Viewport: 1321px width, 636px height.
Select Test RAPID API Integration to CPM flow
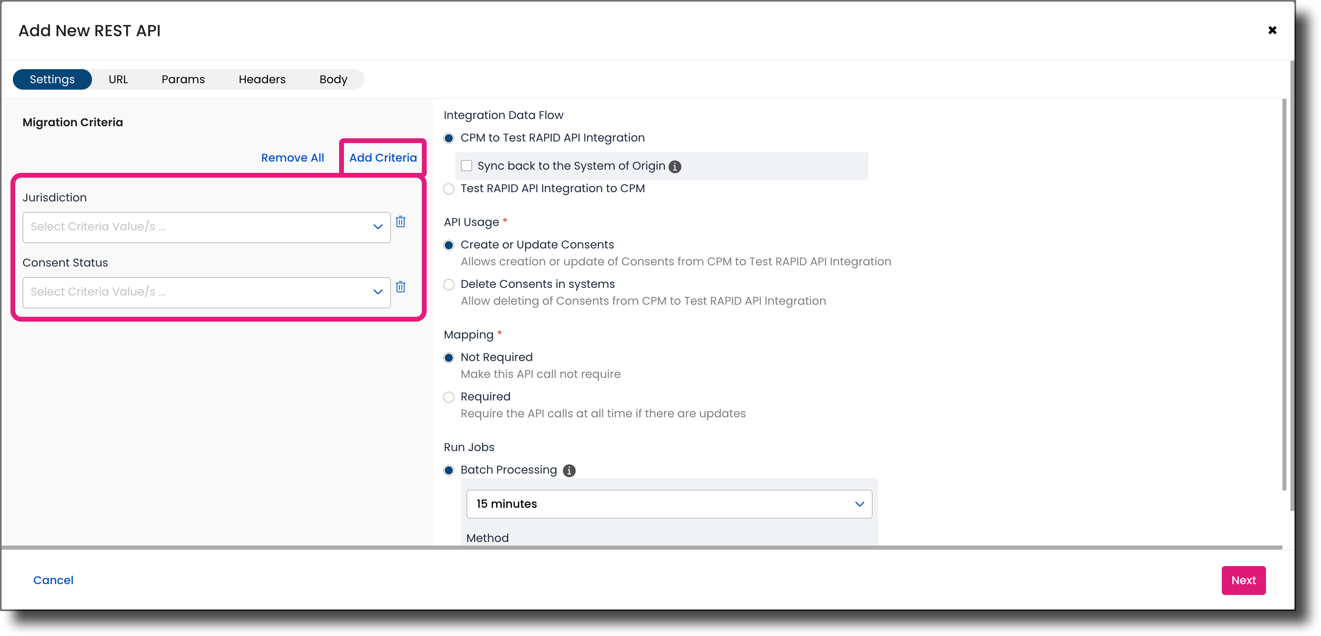coord(449,189)
